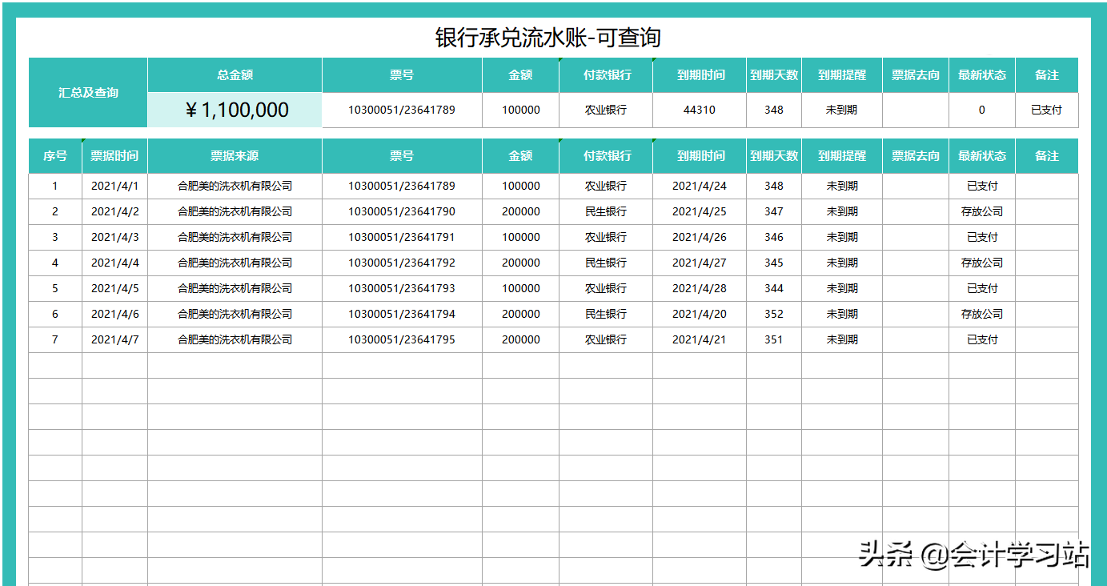Click the 2021/4/5 bill date cell
This screenshot has height=586, width=1107.
tap(114, 288)
